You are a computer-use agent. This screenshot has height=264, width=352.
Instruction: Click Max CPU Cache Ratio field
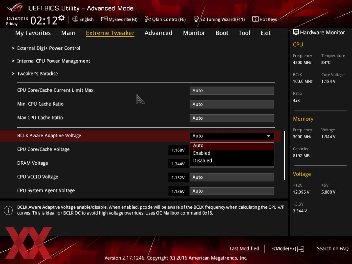[232, 118]
